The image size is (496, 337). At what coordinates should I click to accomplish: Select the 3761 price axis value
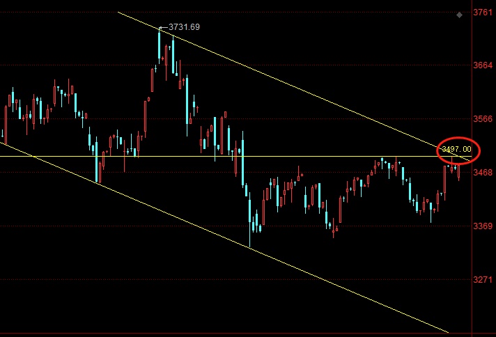483,13
